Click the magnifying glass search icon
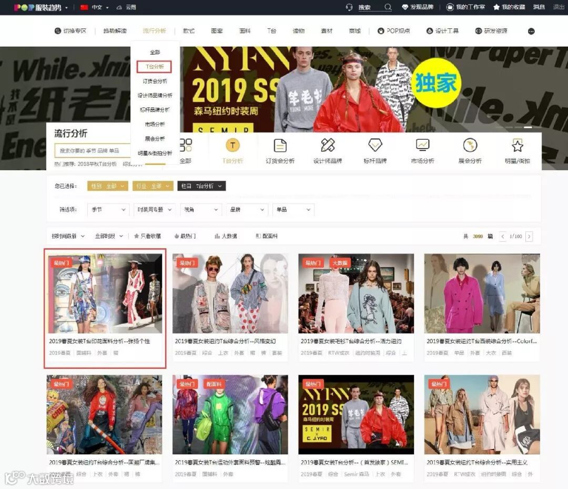 (x=388, y=7)
